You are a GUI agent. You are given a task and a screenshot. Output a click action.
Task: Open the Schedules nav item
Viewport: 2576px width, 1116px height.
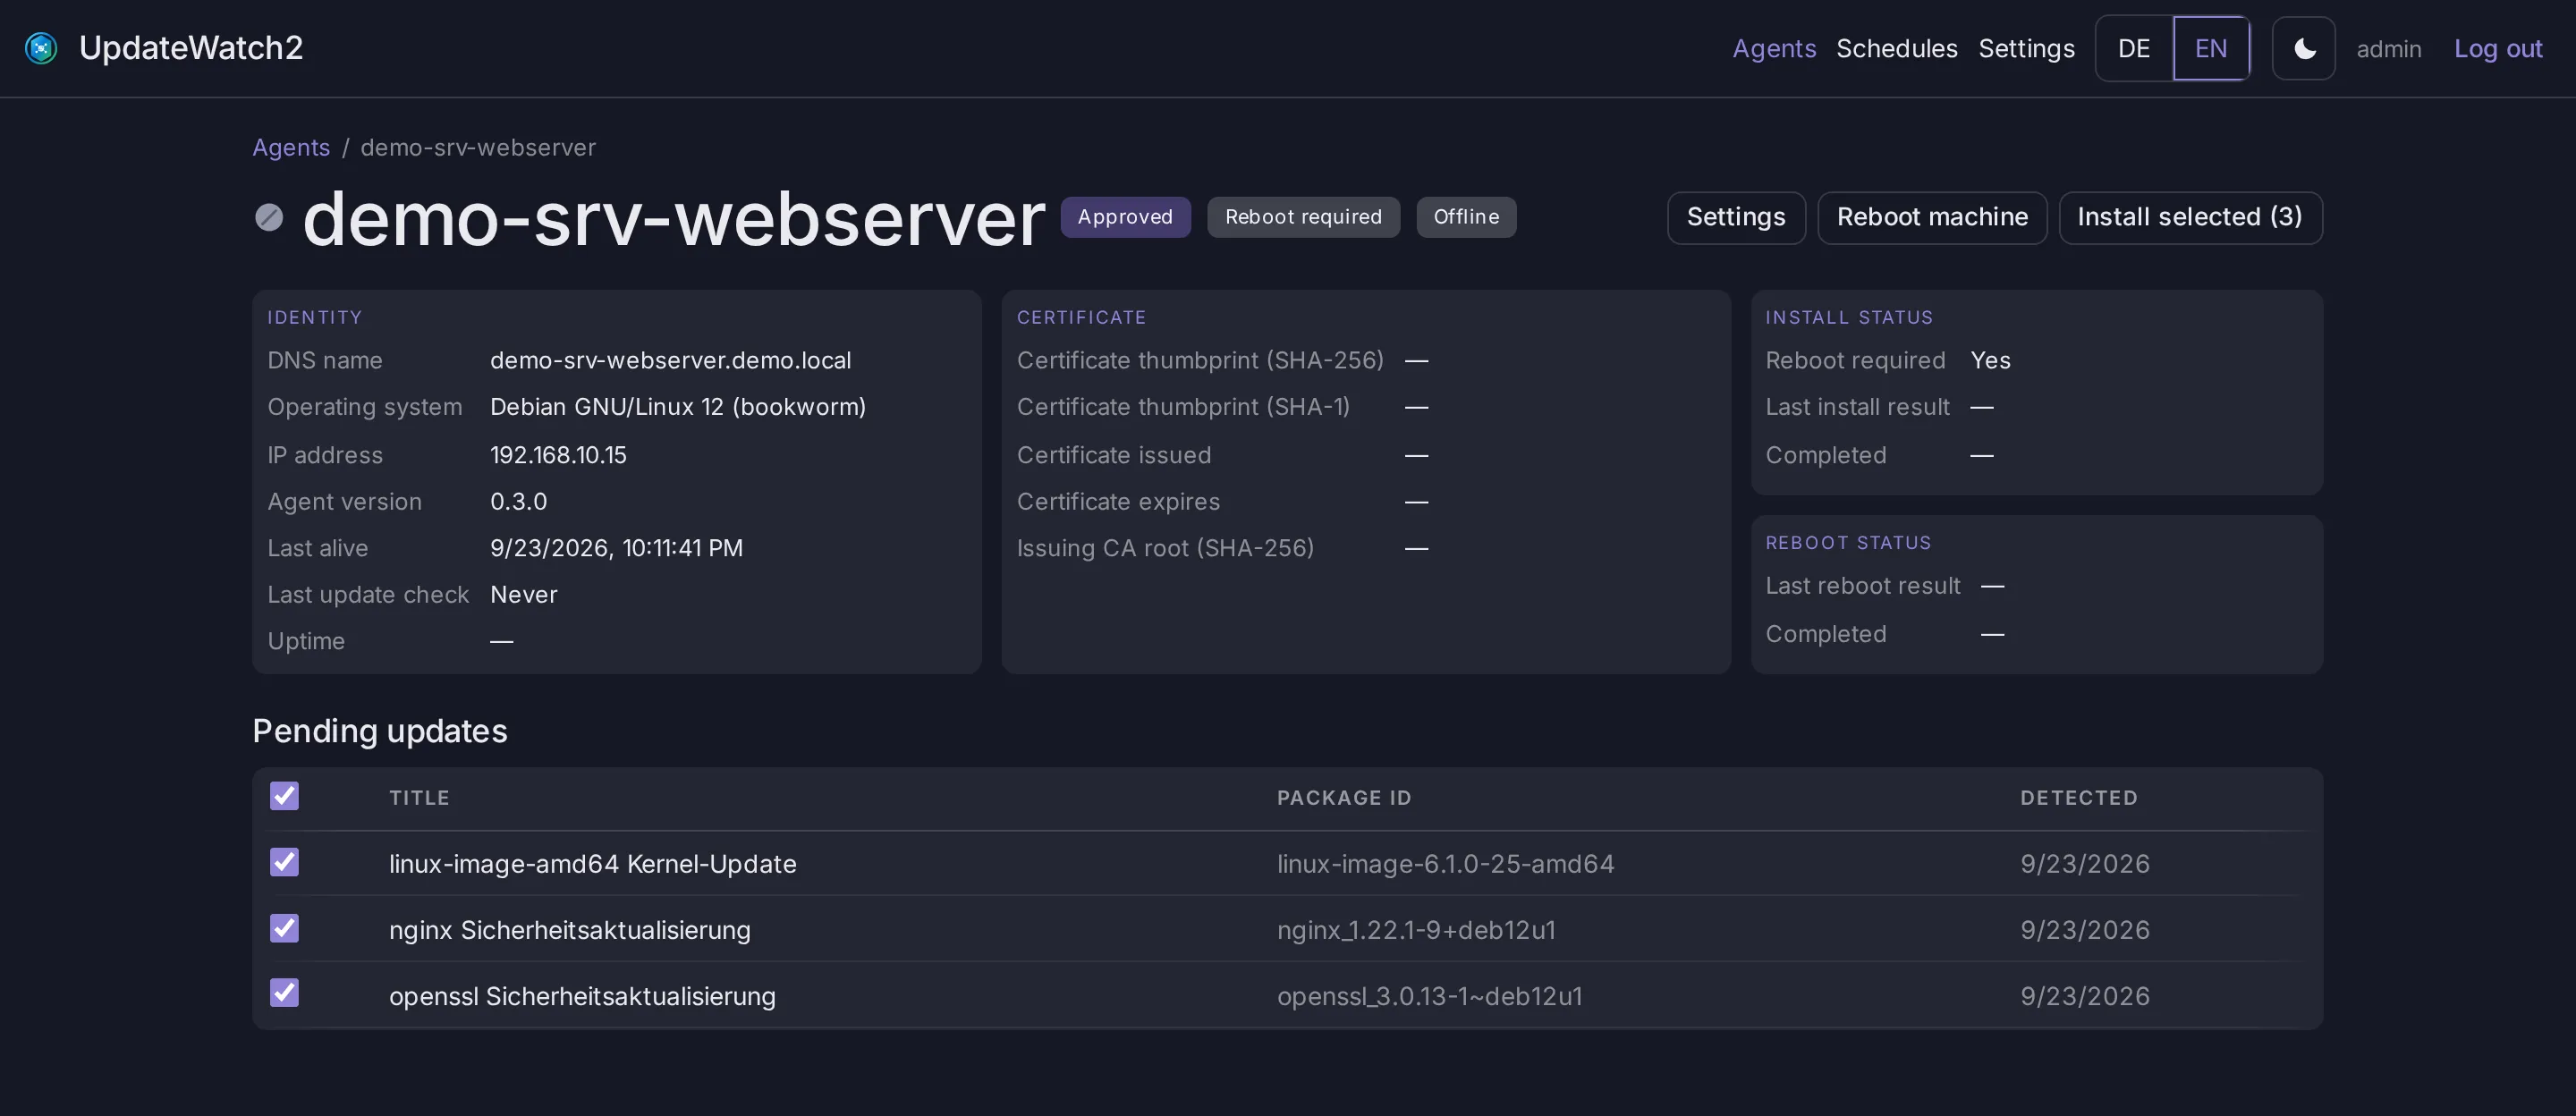coord(1896,48)
